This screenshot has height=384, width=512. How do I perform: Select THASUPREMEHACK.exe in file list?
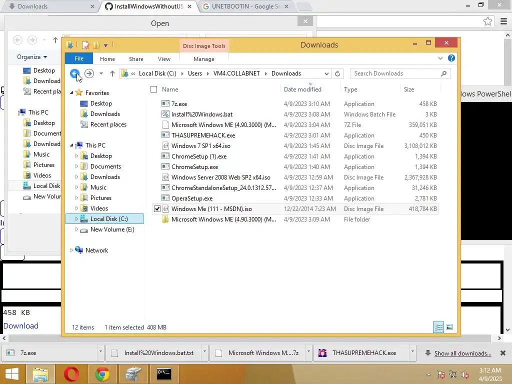[x=203, y=135]
